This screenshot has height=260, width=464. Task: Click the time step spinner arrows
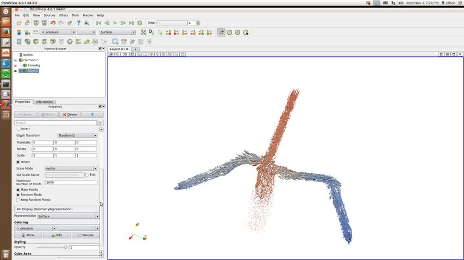point(198,23)
